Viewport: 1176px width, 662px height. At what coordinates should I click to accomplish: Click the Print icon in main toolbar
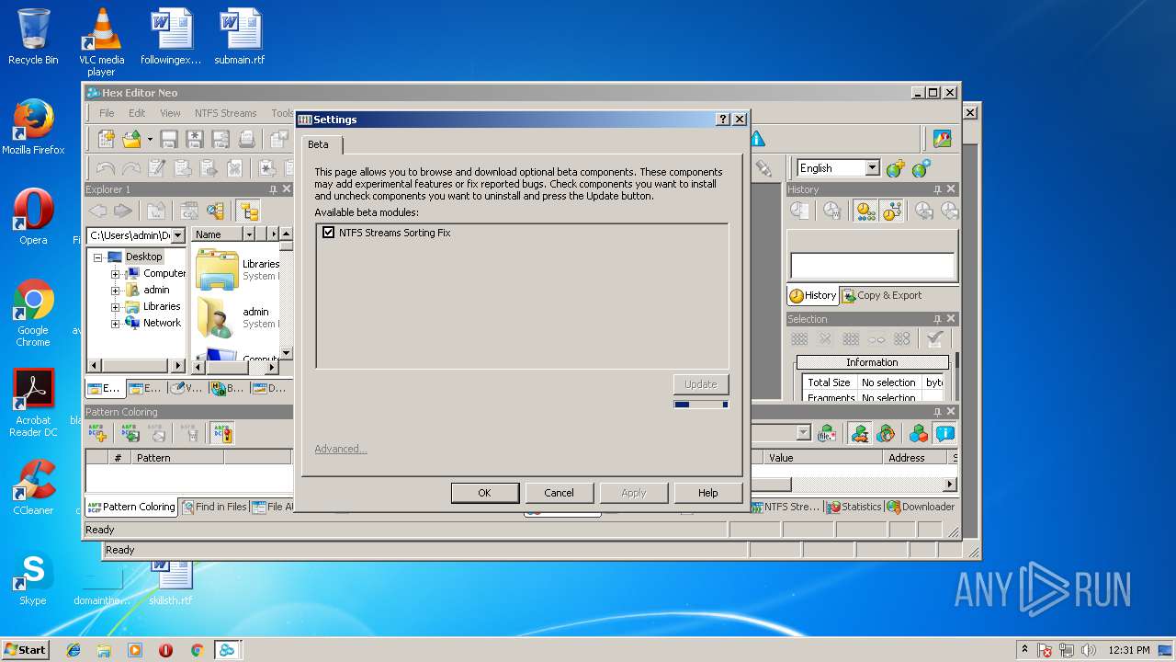point(246,140)
